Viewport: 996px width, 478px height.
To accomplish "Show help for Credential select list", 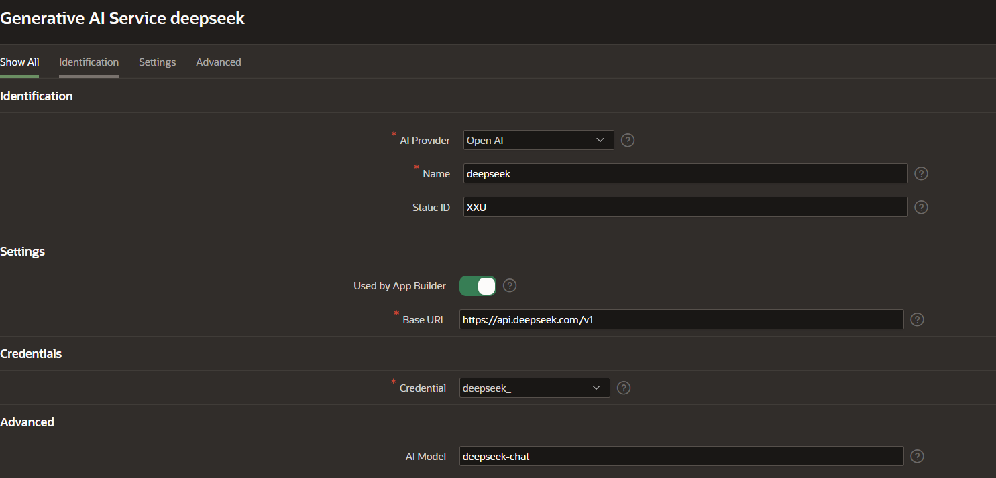I will click(x=624, y=388).
